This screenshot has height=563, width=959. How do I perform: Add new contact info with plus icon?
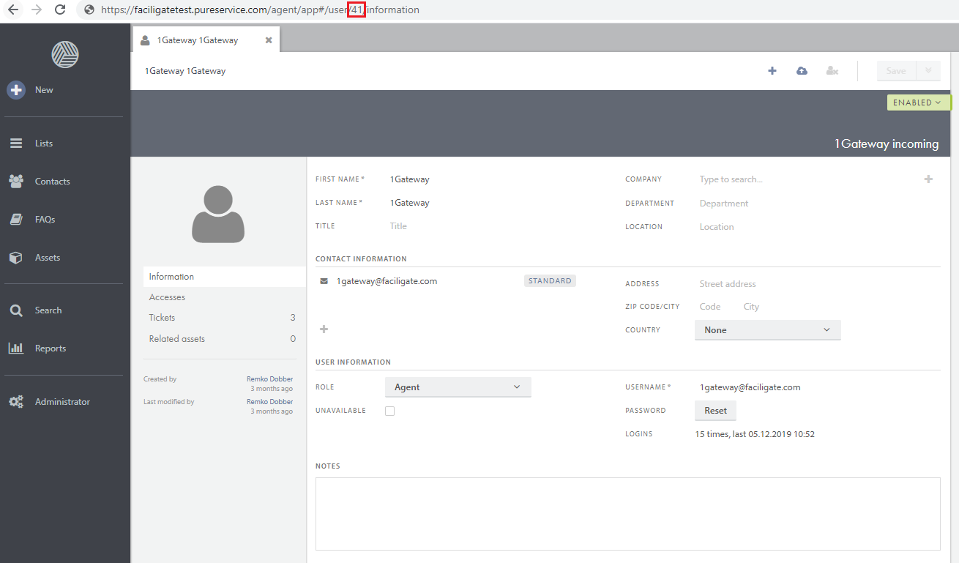point(324,329)
